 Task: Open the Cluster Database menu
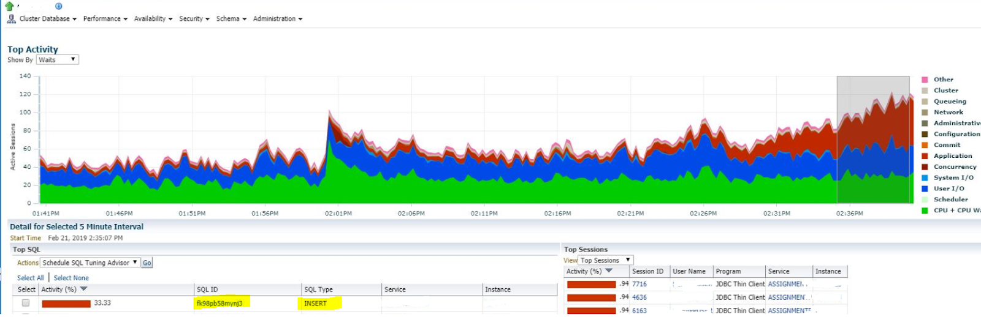[x=48, y=19]
